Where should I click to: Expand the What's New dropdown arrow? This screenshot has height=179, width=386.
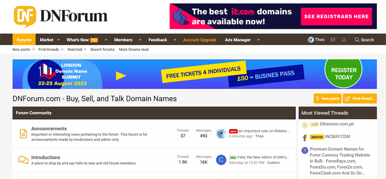click(106, 40)
